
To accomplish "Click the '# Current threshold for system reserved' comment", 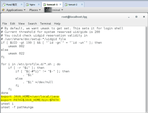I will click(50, 32).
